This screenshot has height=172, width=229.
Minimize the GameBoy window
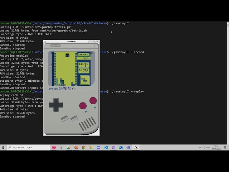click(90, 42)
